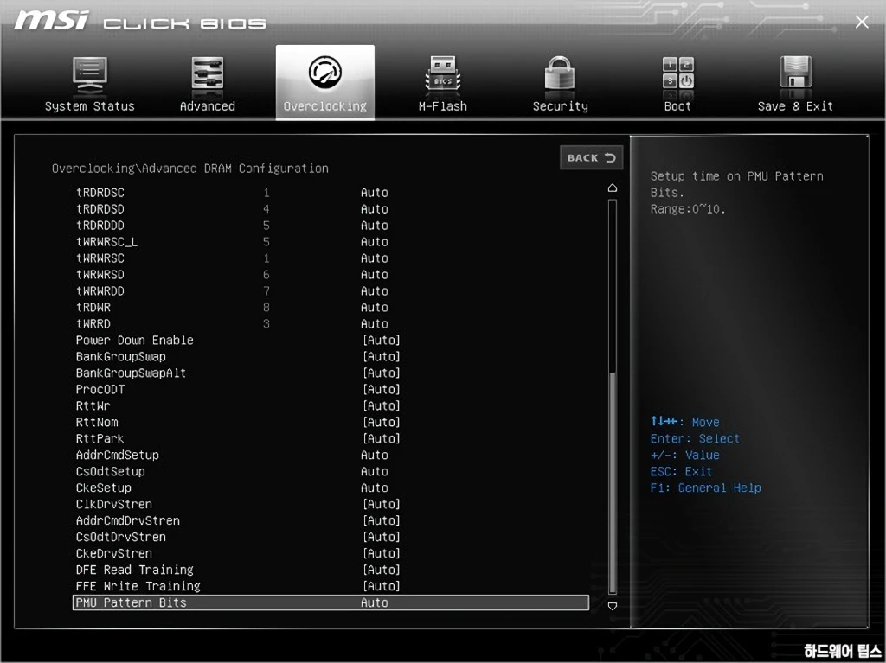Image resolution: width=886 pixels, height=663 pixels.
Task: Open ProcODT [Auto] dropdown
Action: tap(381, 389)
